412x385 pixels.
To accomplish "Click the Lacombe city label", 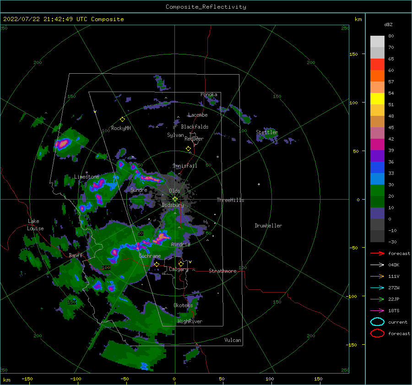I will [x=198, y=115].
